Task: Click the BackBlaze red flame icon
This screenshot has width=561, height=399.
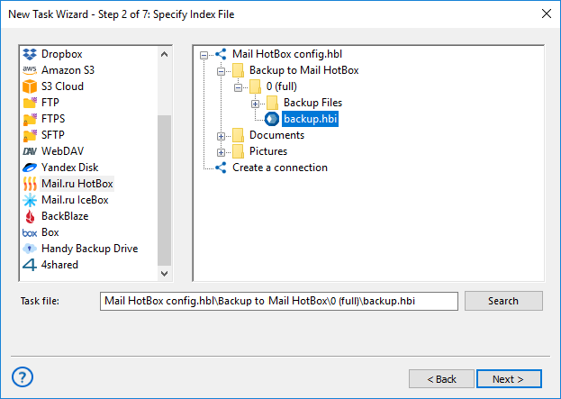Action: coord(30,216)
